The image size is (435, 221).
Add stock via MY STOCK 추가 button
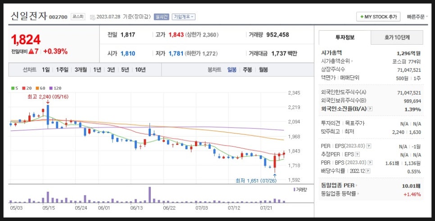coord(378,17)
